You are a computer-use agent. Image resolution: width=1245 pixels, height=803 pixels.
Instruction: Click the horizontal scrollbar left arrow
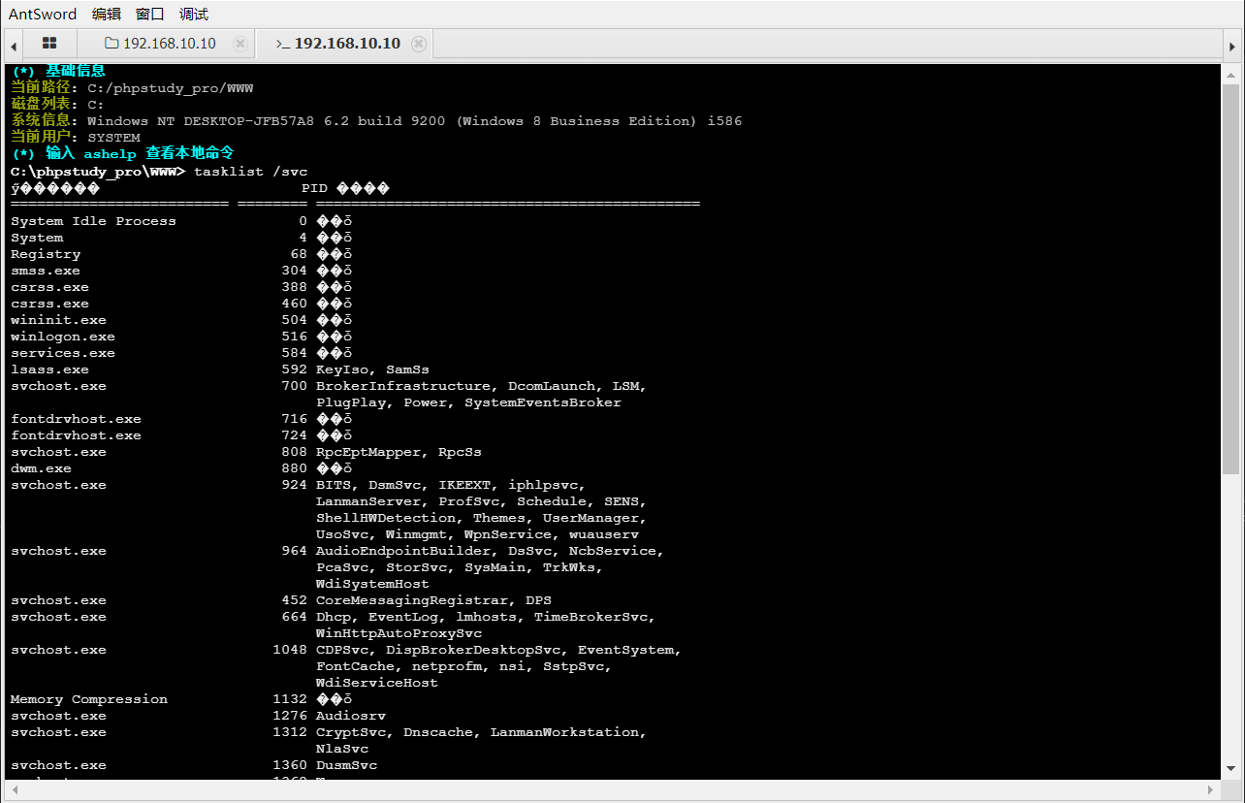coord(14,789)
